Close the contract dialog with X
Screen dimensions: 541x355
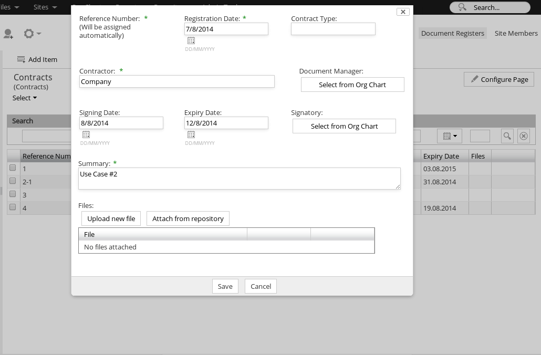point(403,12)
